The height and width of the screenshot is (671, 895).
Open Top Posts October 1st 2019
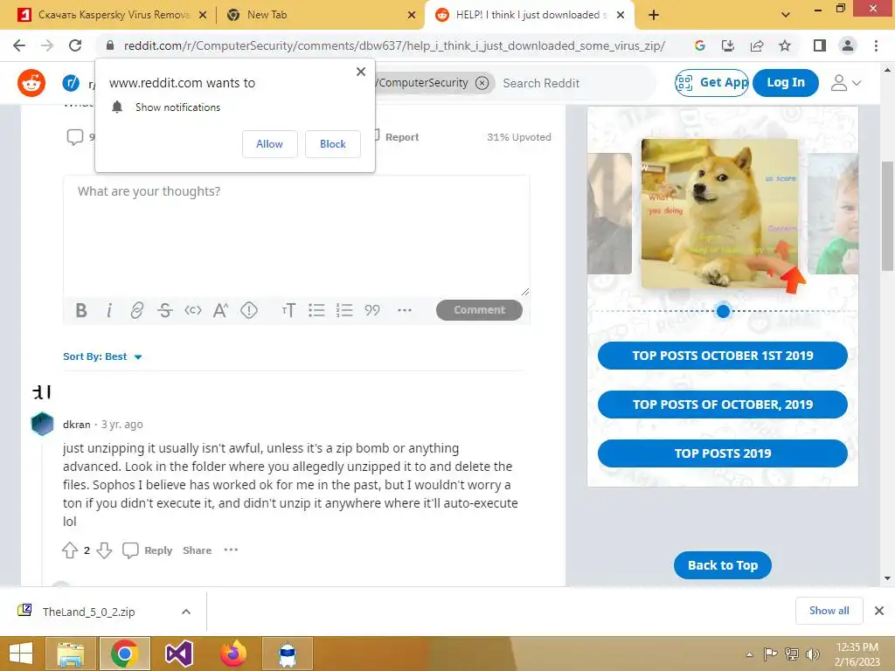click(x=722, y=356)
